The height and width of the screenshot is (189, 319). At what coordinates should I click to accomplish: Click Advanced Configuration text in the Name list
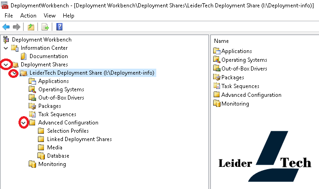coord(252,95)
